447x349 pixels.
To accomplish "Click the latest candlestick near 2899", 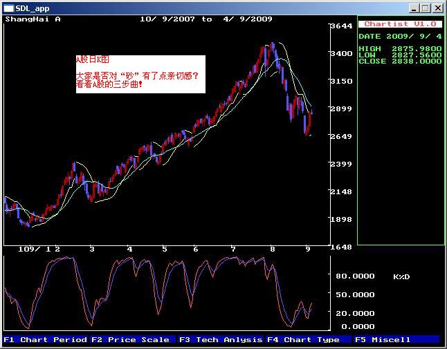I will (312, 112).
